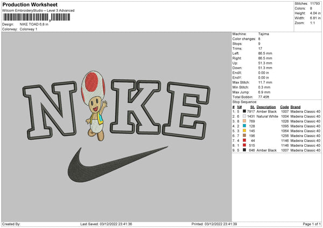Screen dimensions: 323x228
Task: Click the Stops value 9
Action: (x=259, y=44)
